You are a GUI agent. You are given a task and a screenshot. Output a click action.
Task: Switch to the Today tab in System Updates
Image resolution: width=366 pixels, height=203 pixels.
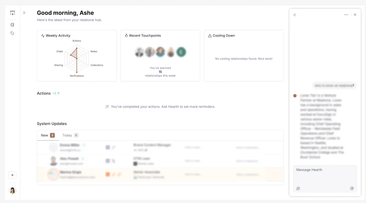tap(70, 135)
